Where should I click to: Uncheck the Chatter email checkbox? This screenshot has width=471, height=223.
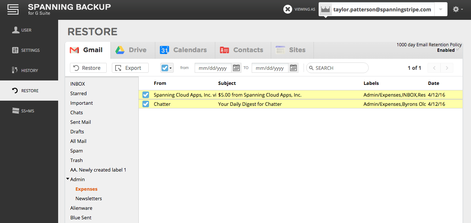click(x=146, y=104)
